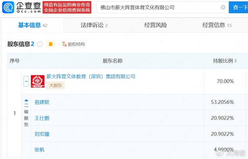Click the 薪火阵营 company logo thumbnail

pyautogui.click(x=38, y=81)
